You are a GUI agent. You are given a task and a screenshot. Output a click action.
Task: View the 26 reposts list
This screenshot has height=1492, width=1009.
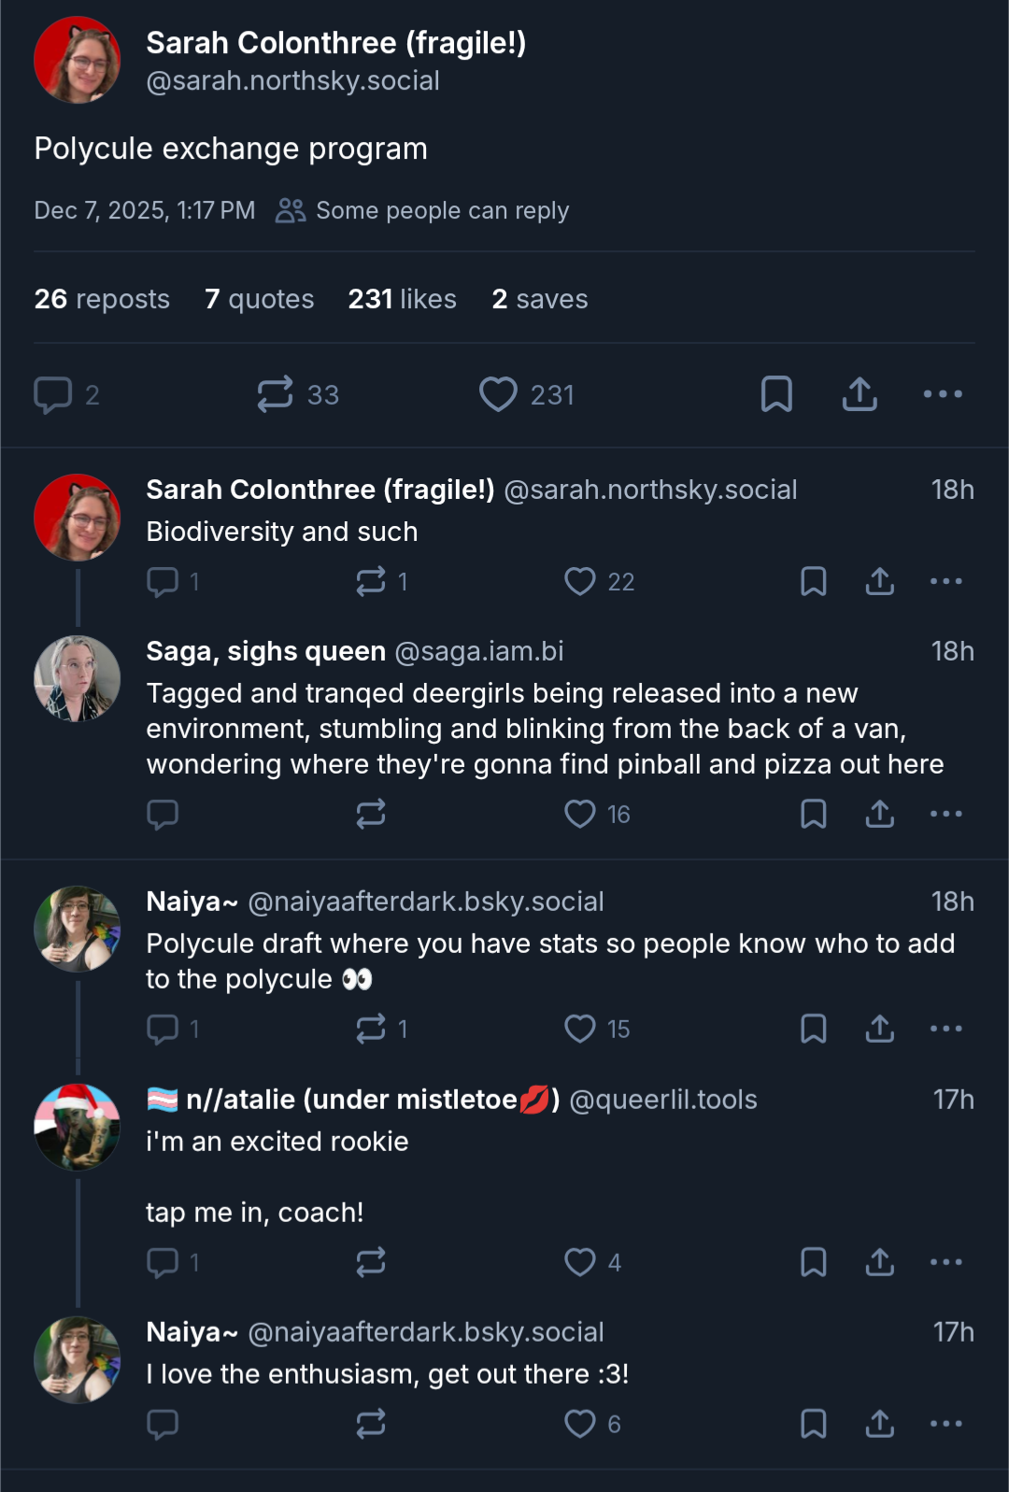[x=102, y=299]
